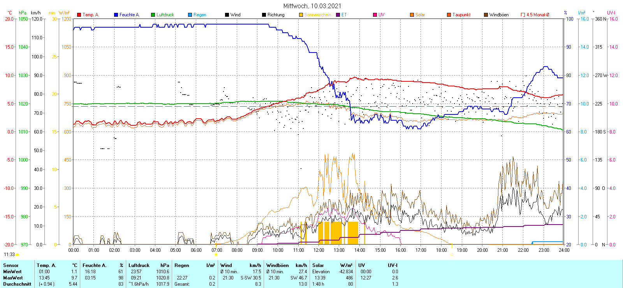Image resolution: width=623 pixels, height=288 pixels.
Task: Click the yellow Sonnenschein legend swatch
Action: pos(301,15)
